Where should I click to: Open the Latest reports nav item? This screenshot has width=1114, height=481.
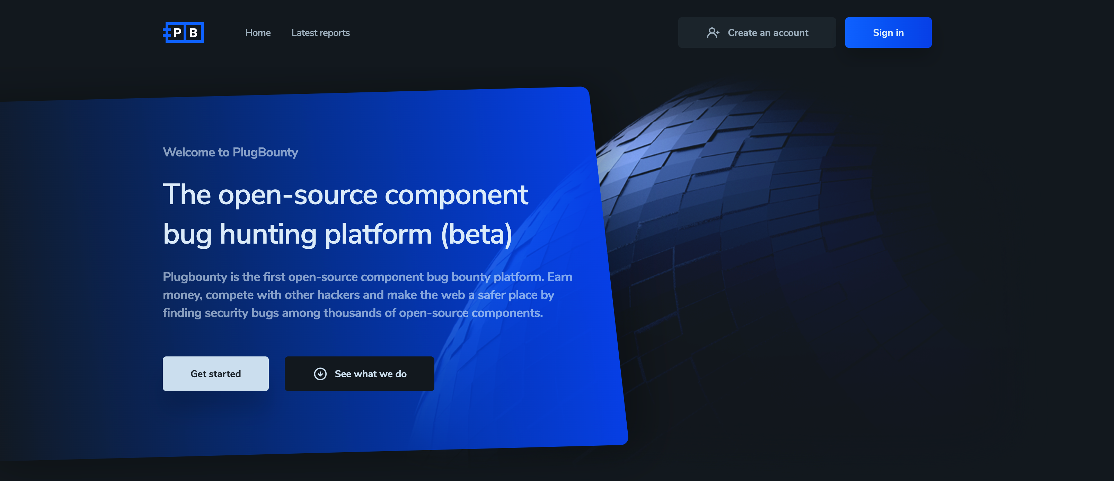click(x=320, y=33)
